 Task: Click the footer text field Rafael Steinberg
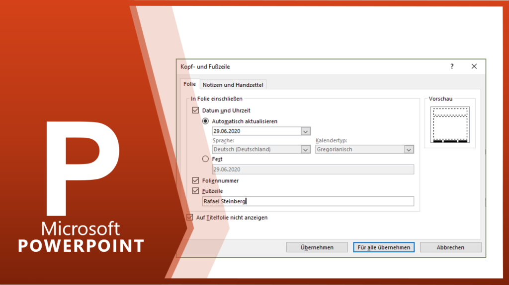click(x=308, y=201)
